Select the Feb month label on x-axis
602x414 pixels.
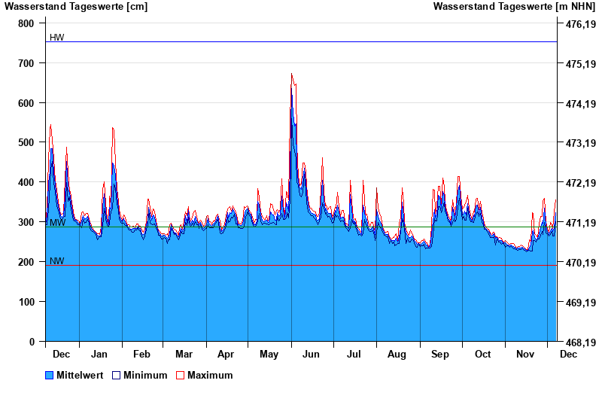click(x=141, y=355)
